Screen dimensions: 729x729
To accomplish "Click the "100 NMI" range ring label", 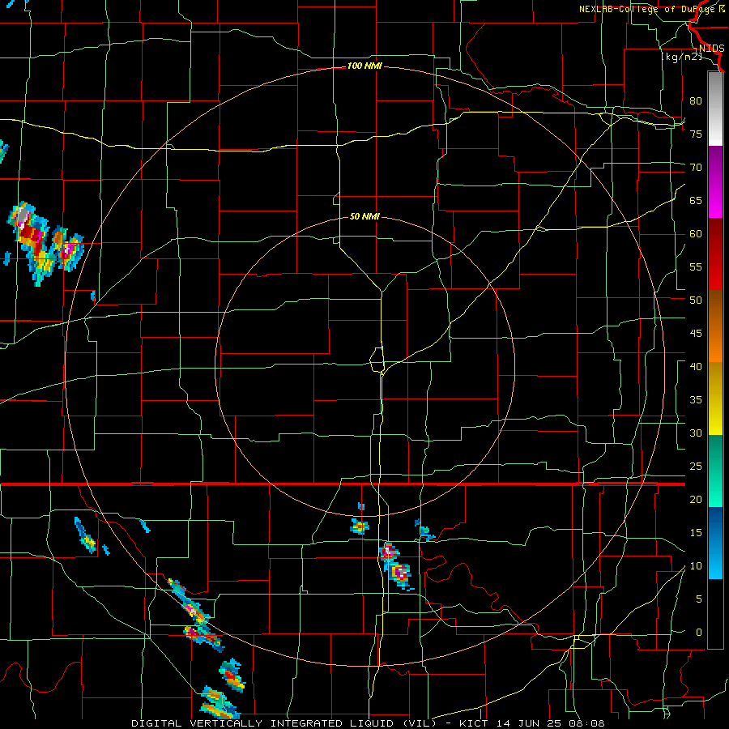I will point(364,66).
